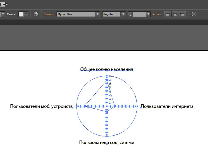The height and width of the screenshot is (158, 208).
Task: Click the graphic style swatch
Action: click(x=21, y=14)
